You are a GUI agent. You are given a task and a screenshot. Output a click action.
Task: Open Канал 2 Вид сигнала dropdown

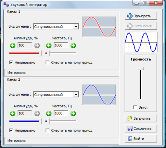76,95
